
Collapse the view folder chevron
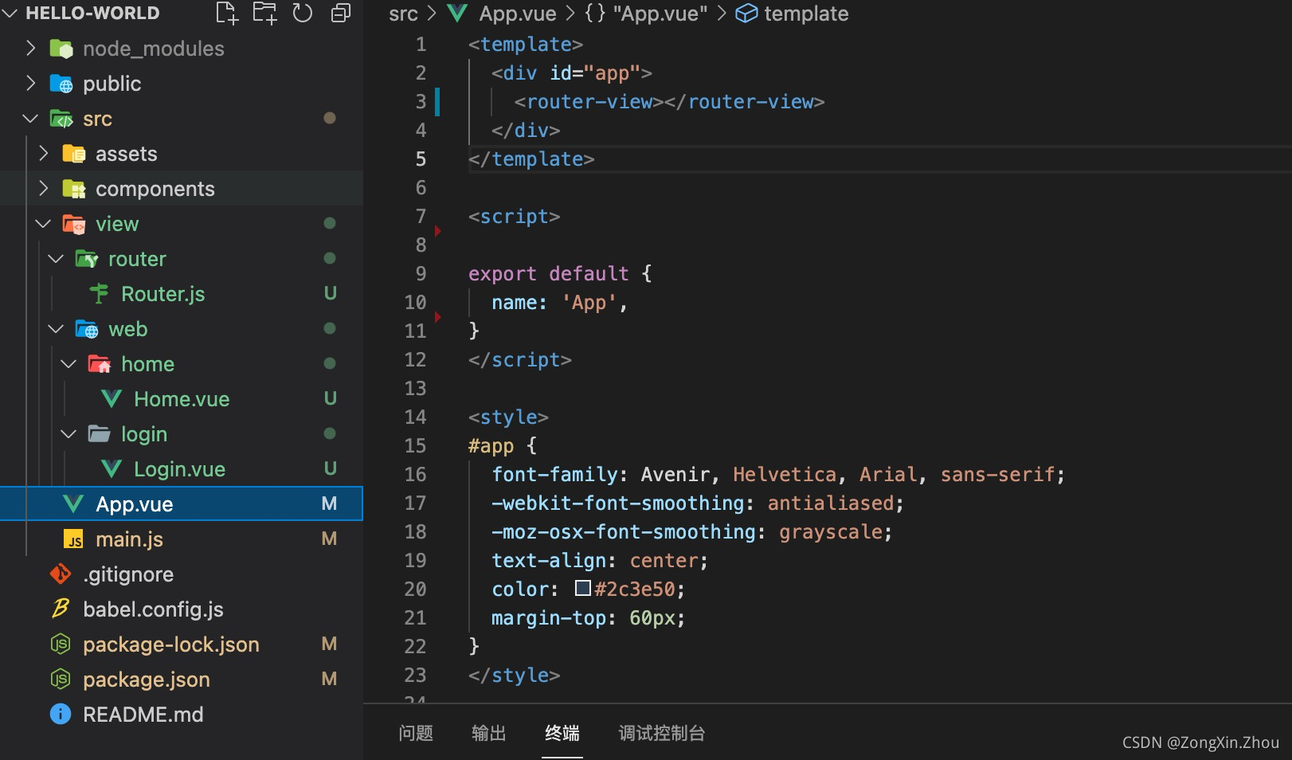pos(43,224)
